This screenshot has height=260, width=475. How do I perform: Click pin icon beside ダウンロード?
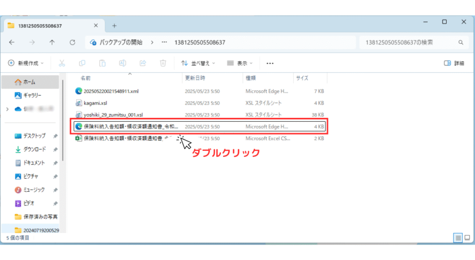pos(56,149)
